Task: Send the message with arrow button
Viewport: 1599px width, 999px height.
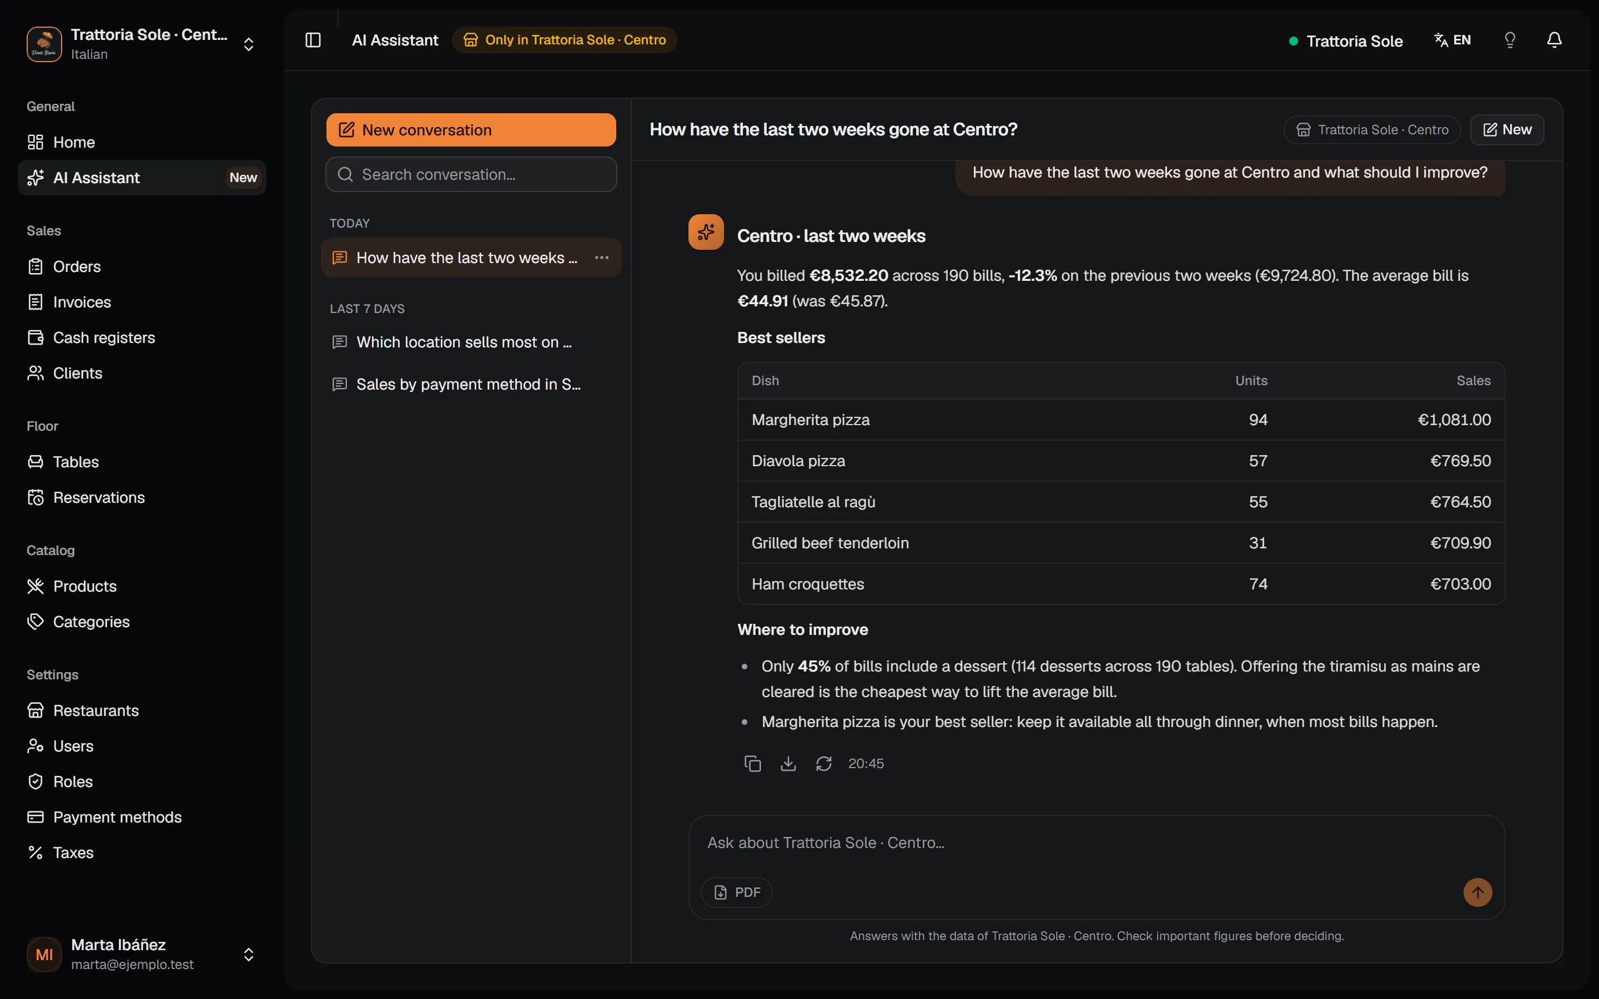Action: pos(1477,892)
